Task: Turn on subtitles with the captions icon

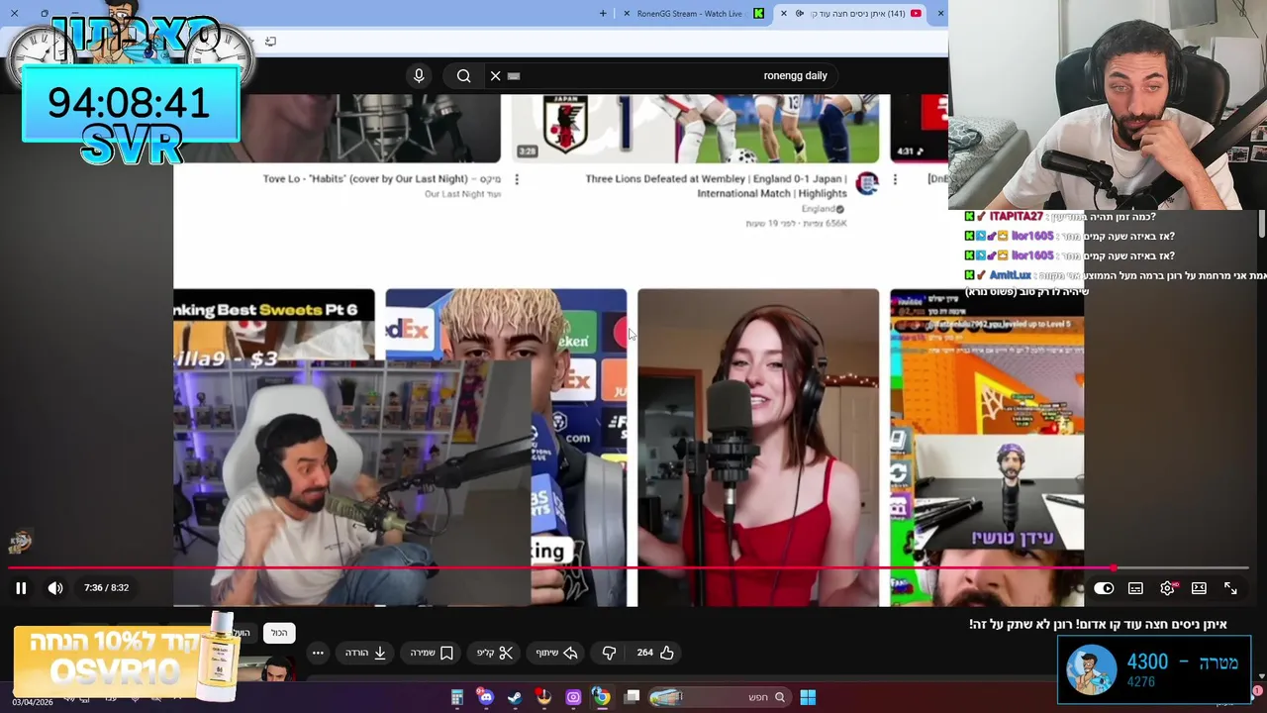Action: click(x=1135, y=588)
